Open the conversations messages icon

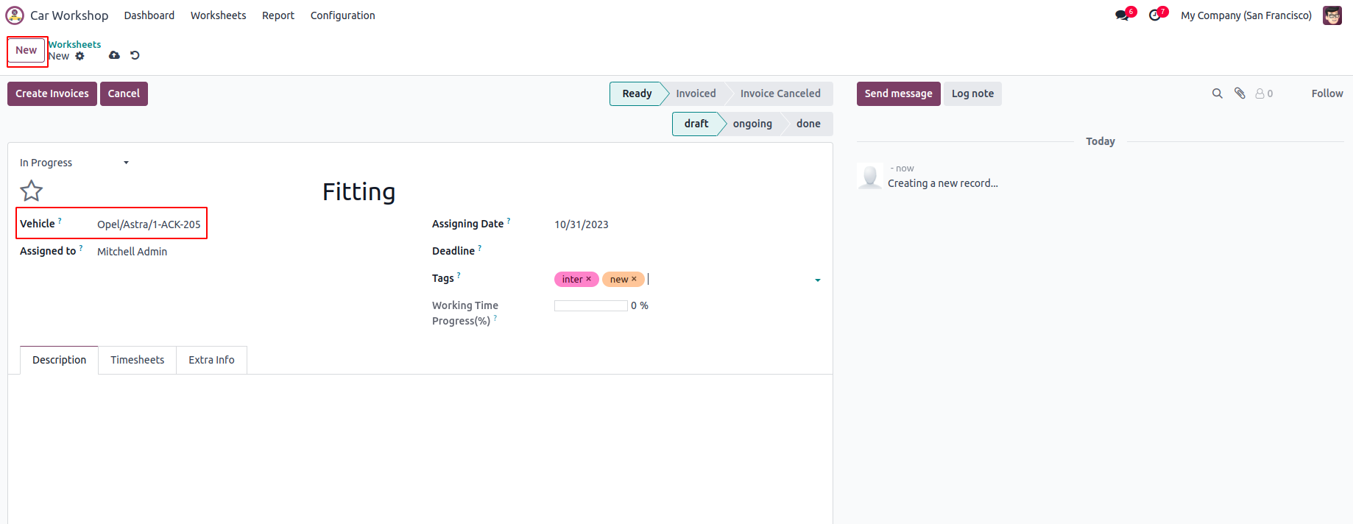pyautogui.click(x=1122, y=15)
